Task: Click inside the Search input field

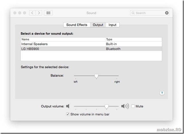Action: tap(149, 13)
